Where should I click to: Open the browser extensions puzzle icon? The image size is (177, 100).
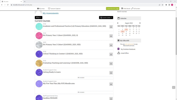(166, 5)
